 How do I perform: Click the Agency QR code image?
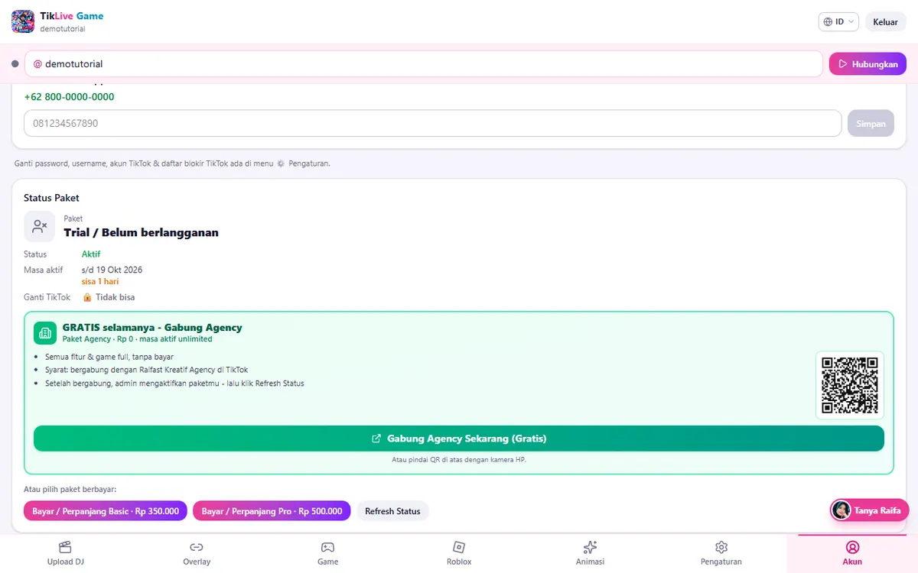(850, 385)
